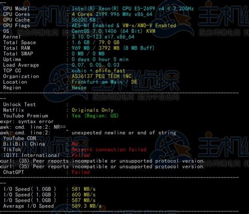This screenshot has width=249, height=214.
Task: Select the cubic + pfifo_fast text
Action: pos(98,71)
